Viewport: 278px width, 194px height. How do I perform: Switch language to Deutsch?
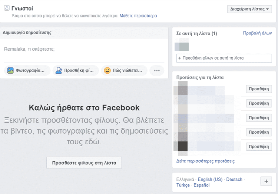click(234, 179)
